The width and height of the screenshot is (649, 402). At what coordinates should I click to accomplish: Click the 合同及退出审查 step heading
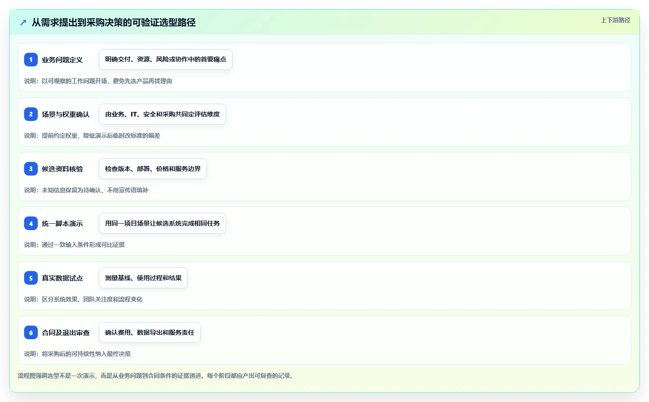[66, 332]
